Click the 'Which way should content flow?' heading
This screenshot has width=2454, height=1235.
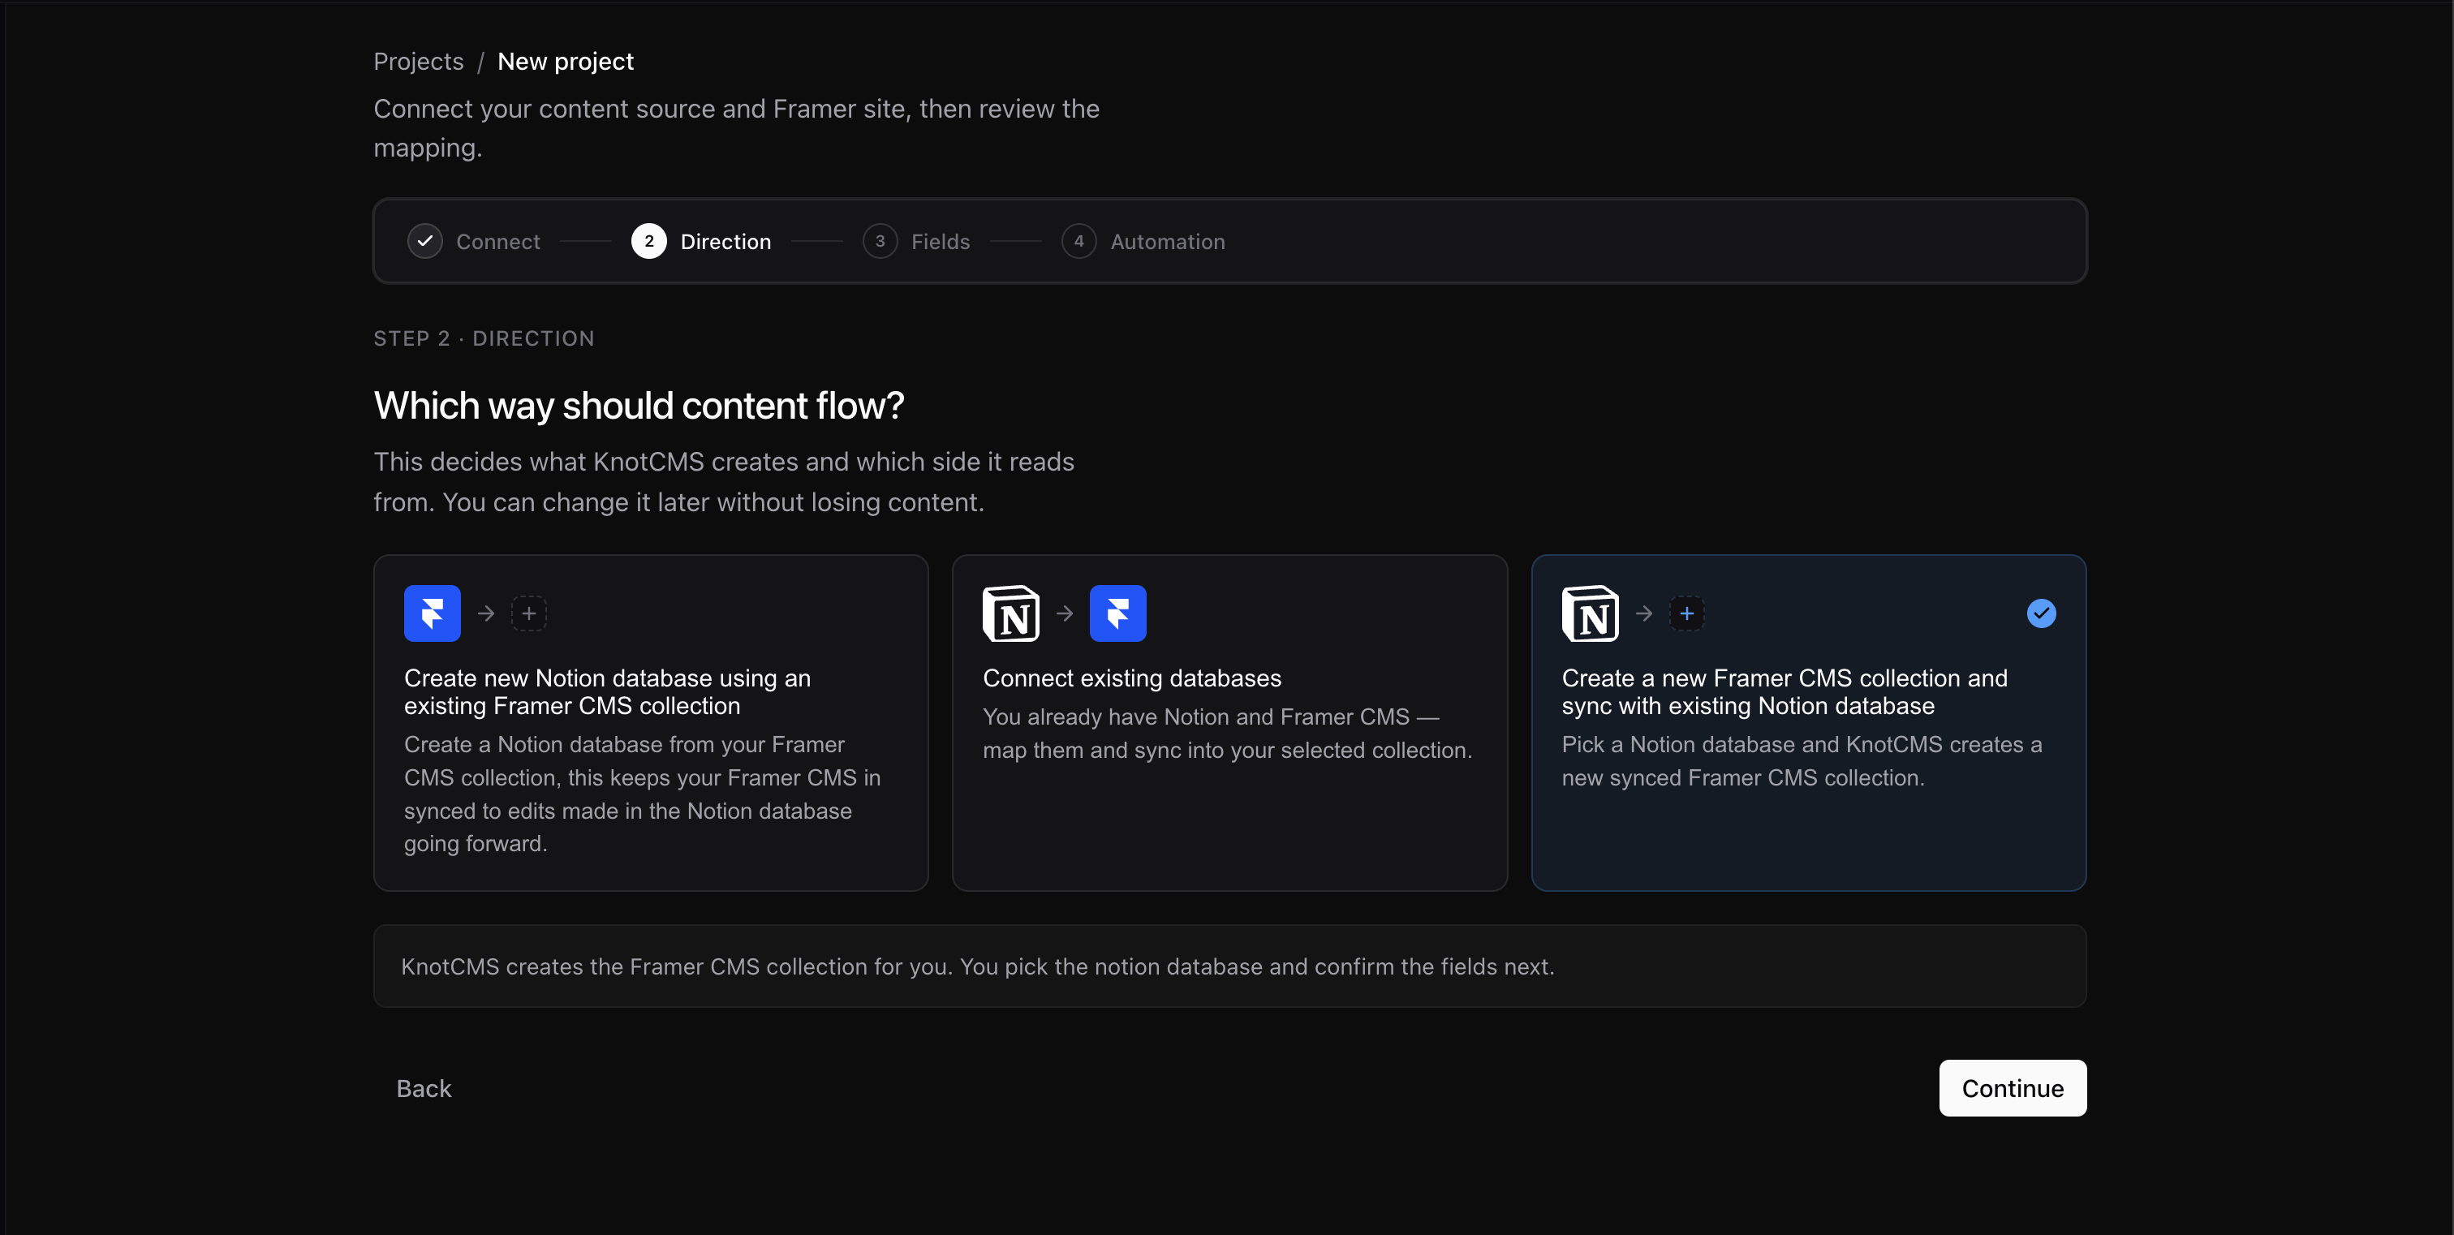[x=639, y=406]
